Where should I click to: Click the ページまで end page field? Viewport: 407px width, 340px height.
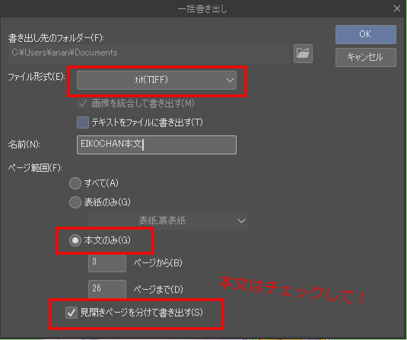click(x=107, y=289)
